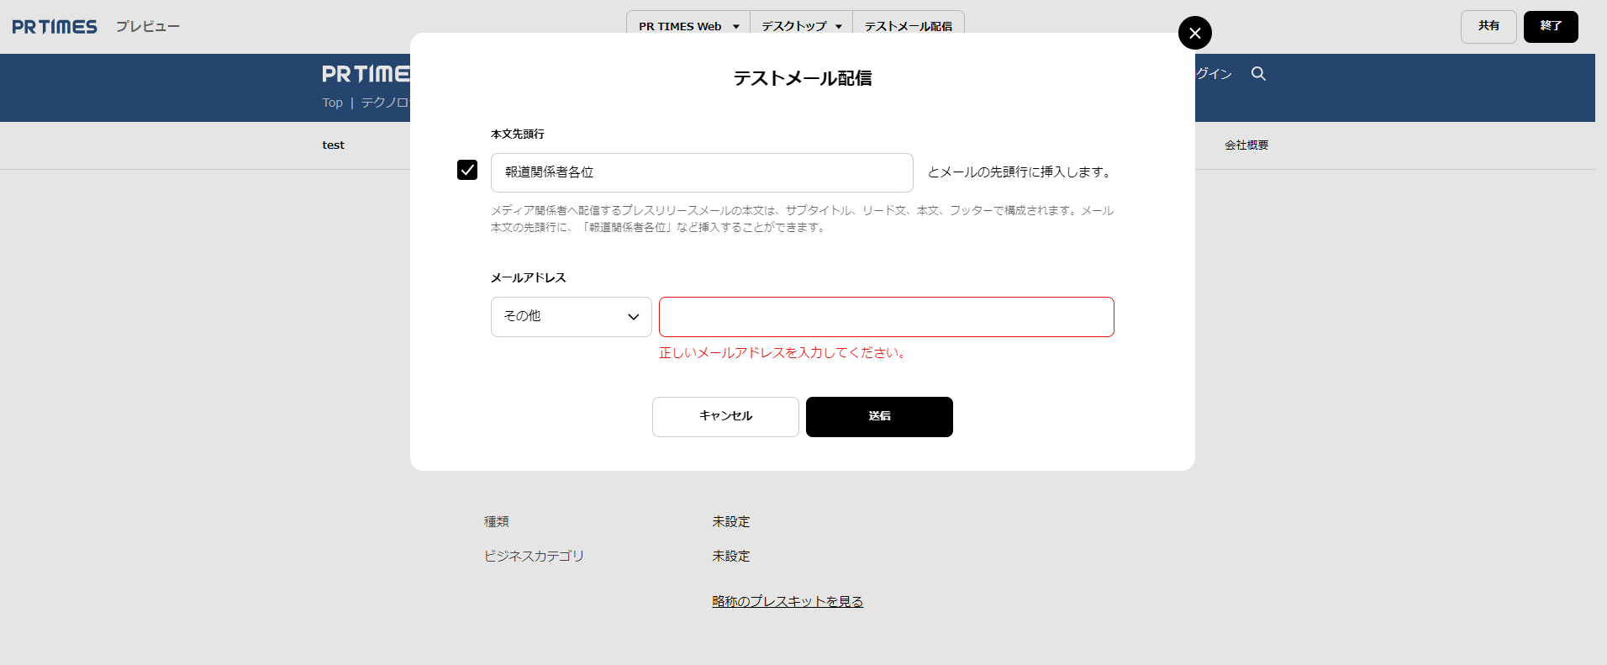Click the email address input field
This screenshot has width=1607, height=665.
tap(886, 317)
